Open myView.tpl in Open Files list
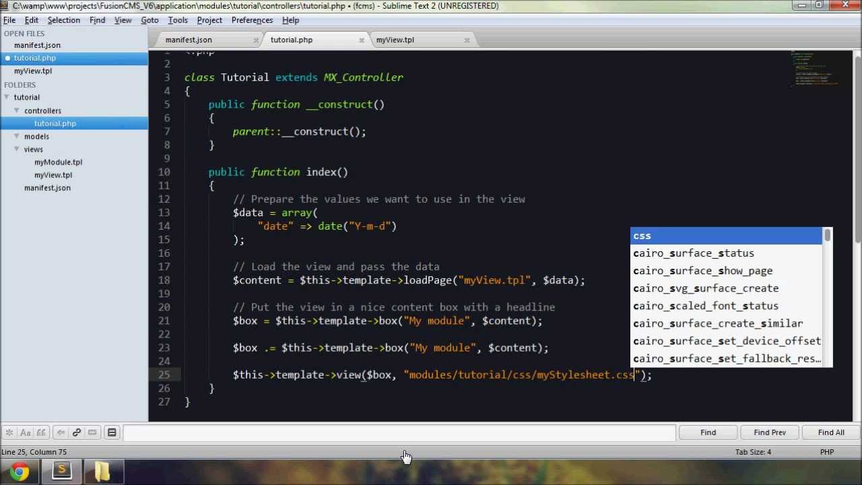Viewport: 862px width, 485px height. [x=33, y=71]
